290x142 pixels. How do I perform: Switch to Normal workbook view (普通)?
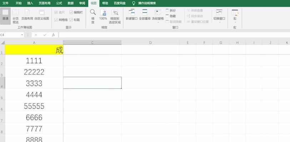click(x=5, y=16)
